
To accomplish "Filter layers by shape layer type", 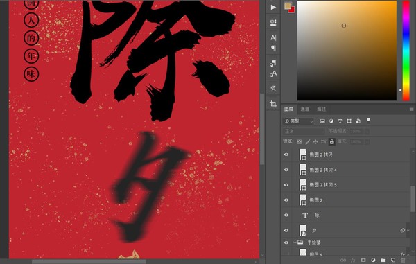I will (x=349, y=121).
